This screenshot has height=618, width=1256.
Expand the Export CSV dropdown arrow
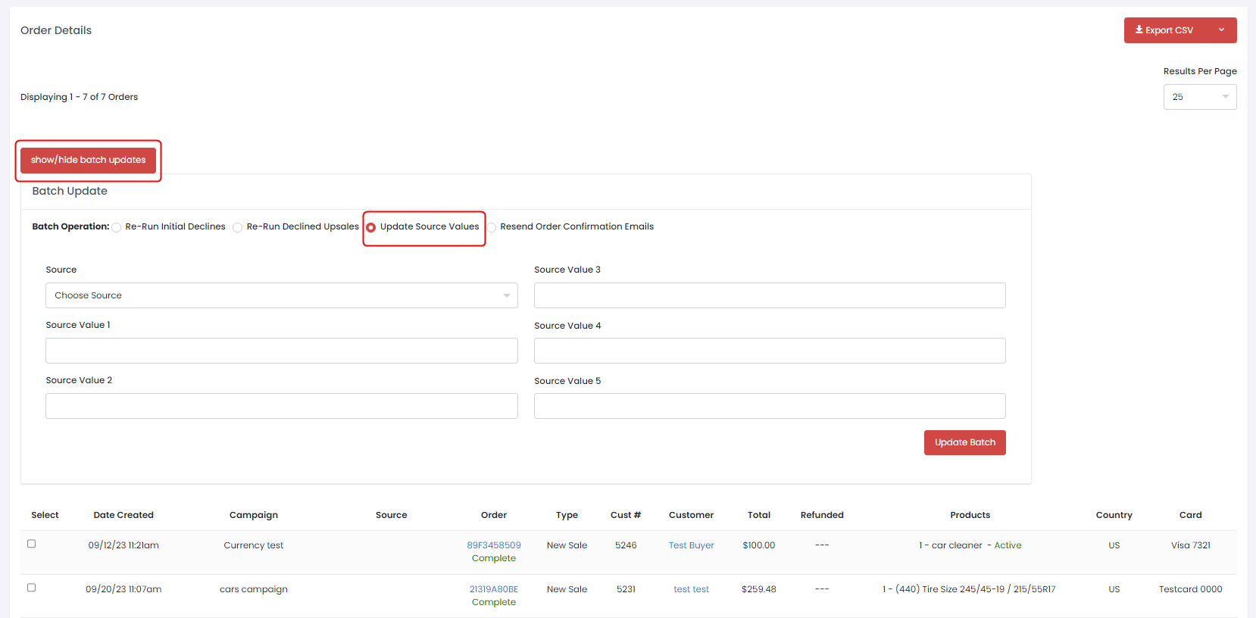coord(1221,30)
